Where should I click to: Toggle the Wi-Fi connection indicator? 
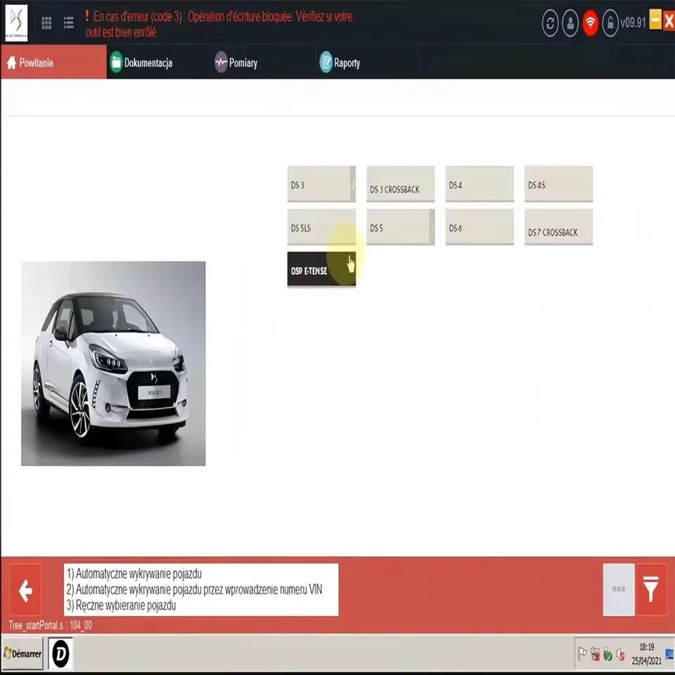tap(590, 23)
